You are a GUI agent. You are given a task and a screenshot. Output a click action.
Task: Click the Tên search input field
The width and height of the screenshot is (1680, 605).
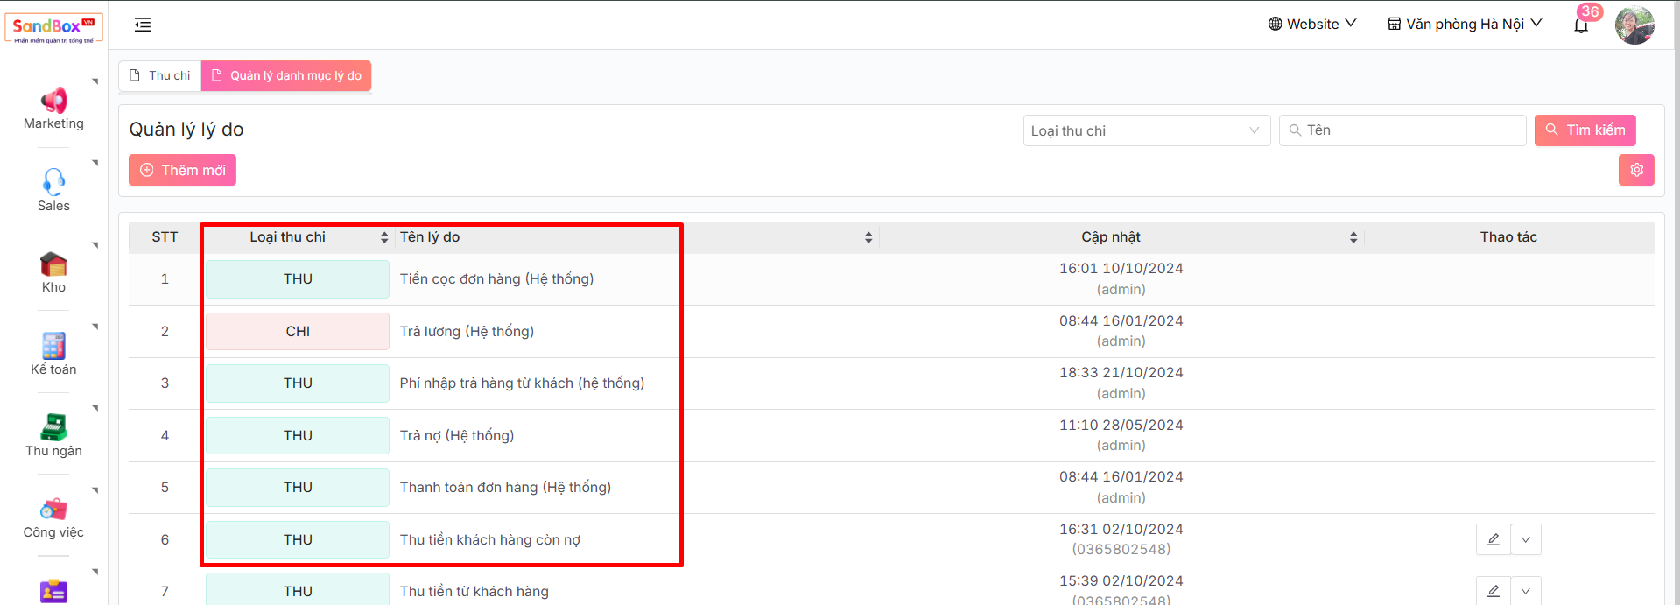click(x=1409, y=130)
